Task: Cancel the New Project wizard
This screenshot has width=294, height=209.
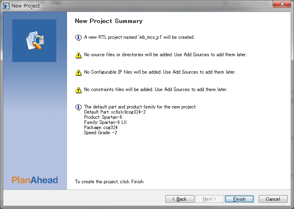Action: tap(273, 199)
